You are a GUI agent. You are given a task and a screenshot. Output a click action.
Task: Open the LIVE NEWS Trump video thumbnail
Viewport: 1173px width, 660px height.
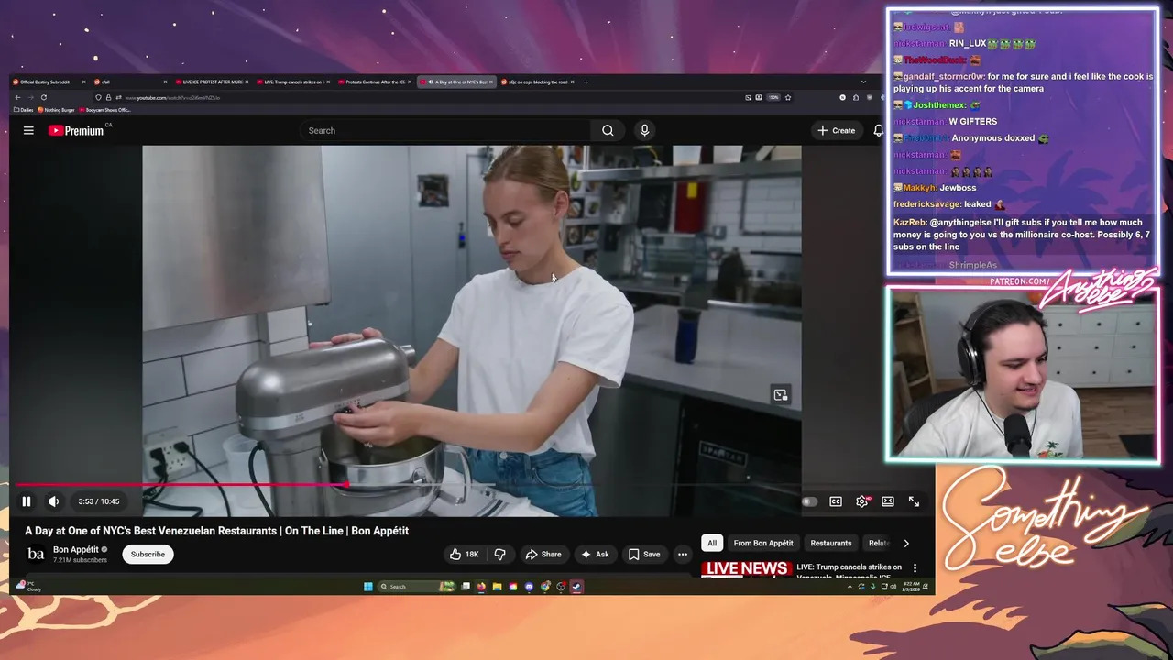(747, 569)
